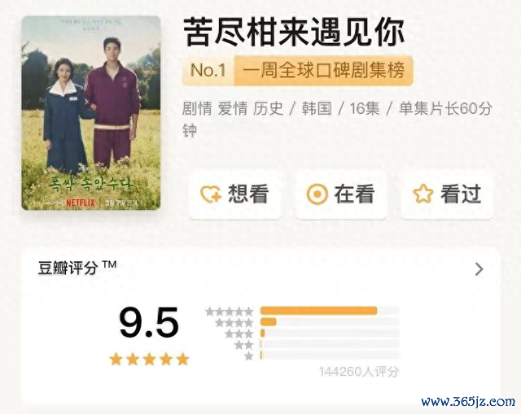521x414 pixels.
Task: Click the 9.5 rating score
Action: click(x=148, y=323)
